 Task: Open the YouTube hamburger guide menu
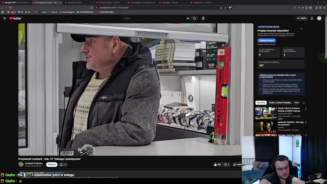pos(4,18)
